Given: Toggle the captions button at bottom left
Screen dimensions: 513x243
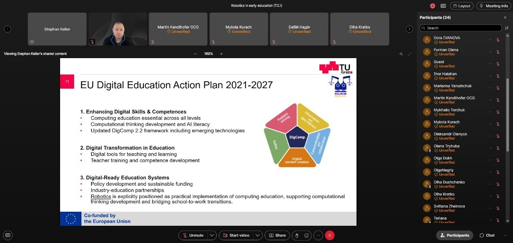Looking at the screenshot, I should coord(8,235).
